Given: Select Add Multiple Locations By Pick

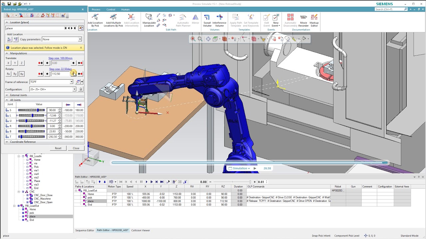Looking at the screenshot, I should [113, 20].
